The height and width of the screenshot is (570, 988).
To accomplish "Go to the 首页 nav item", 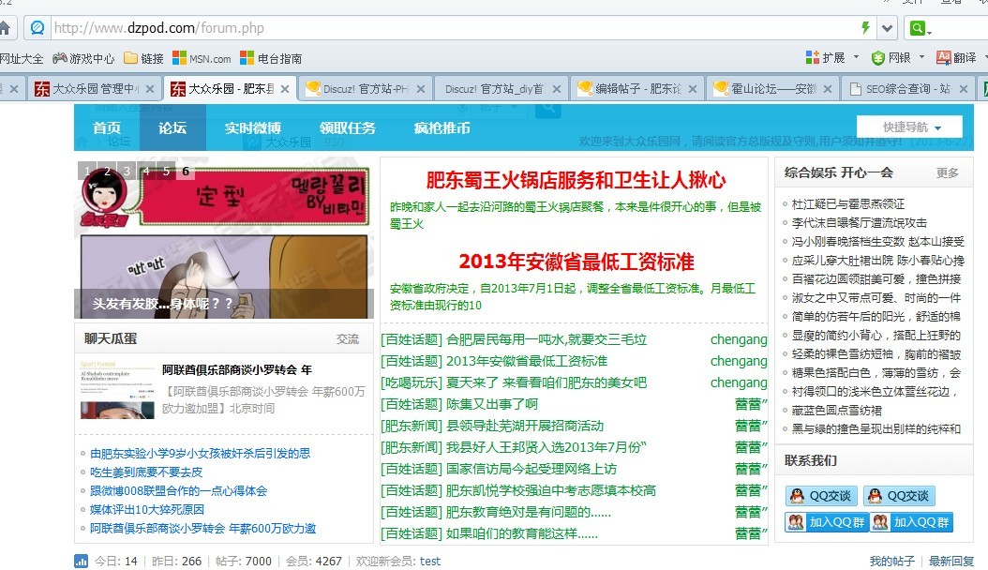I will [107, 127].
